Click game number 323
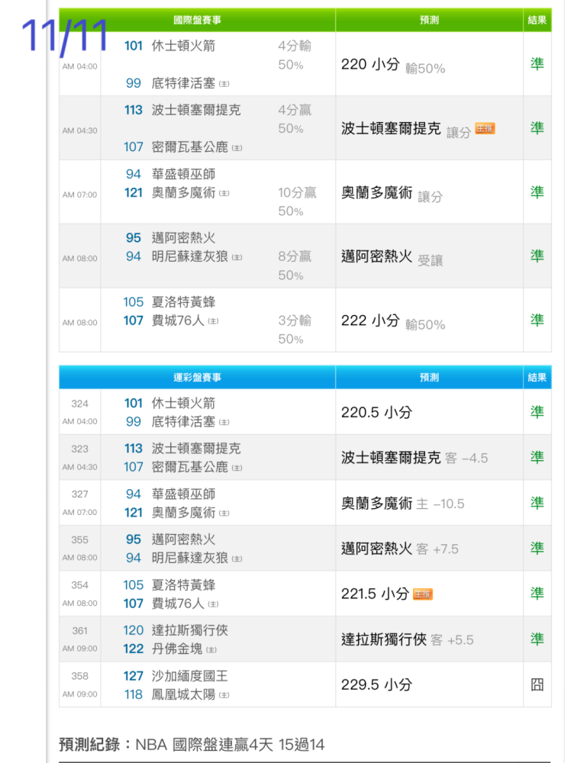Viewport: 571px width, 763px height. click(80, 449)
